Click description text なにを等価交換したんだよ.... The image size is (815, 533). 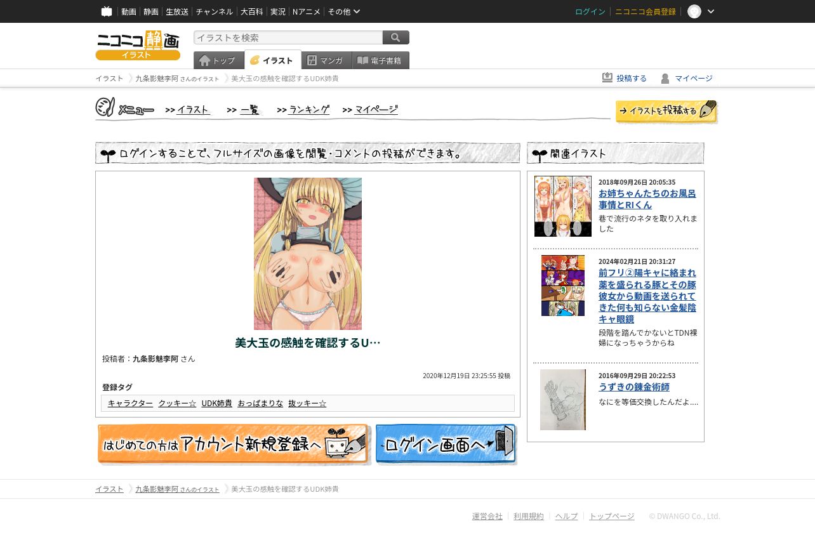point(648,402)
